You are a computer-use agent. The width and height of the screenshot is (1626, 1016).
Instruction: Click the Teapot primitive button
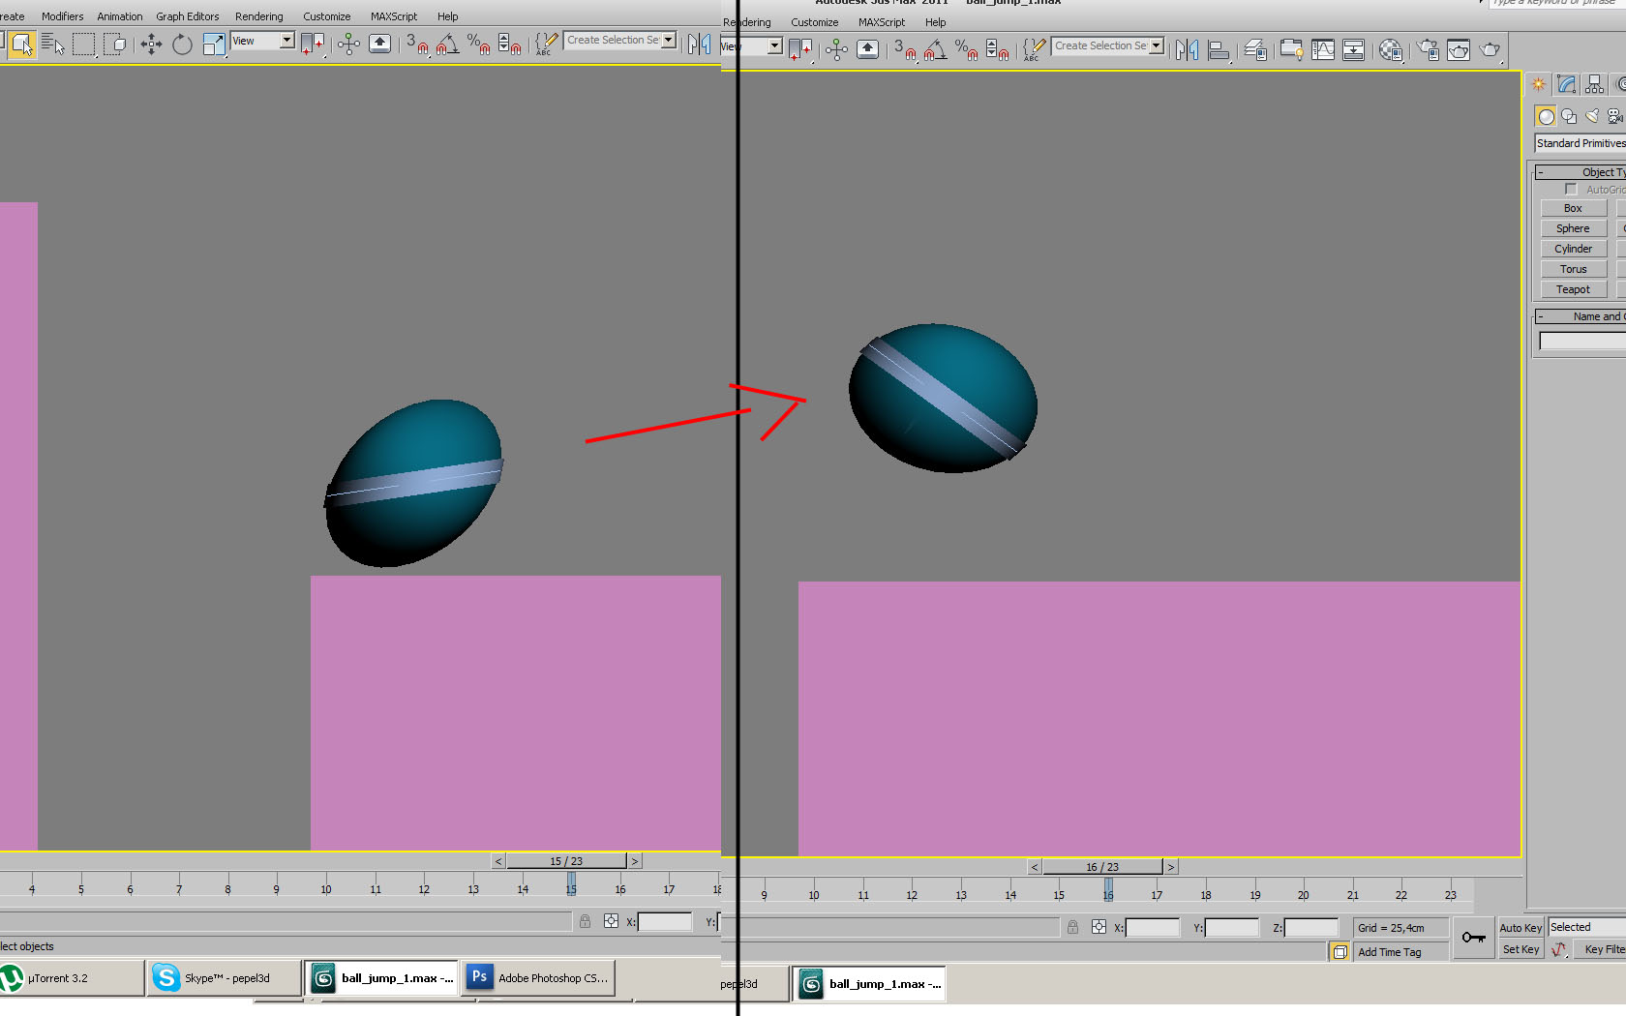pyautogui.click(x=1573, y=289)
